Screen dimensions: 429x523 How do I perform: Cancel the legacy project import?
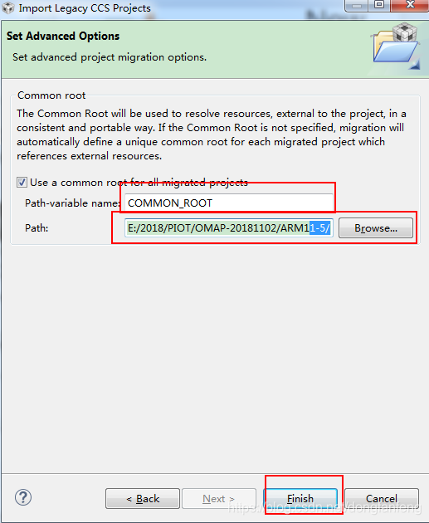(382, 499)
